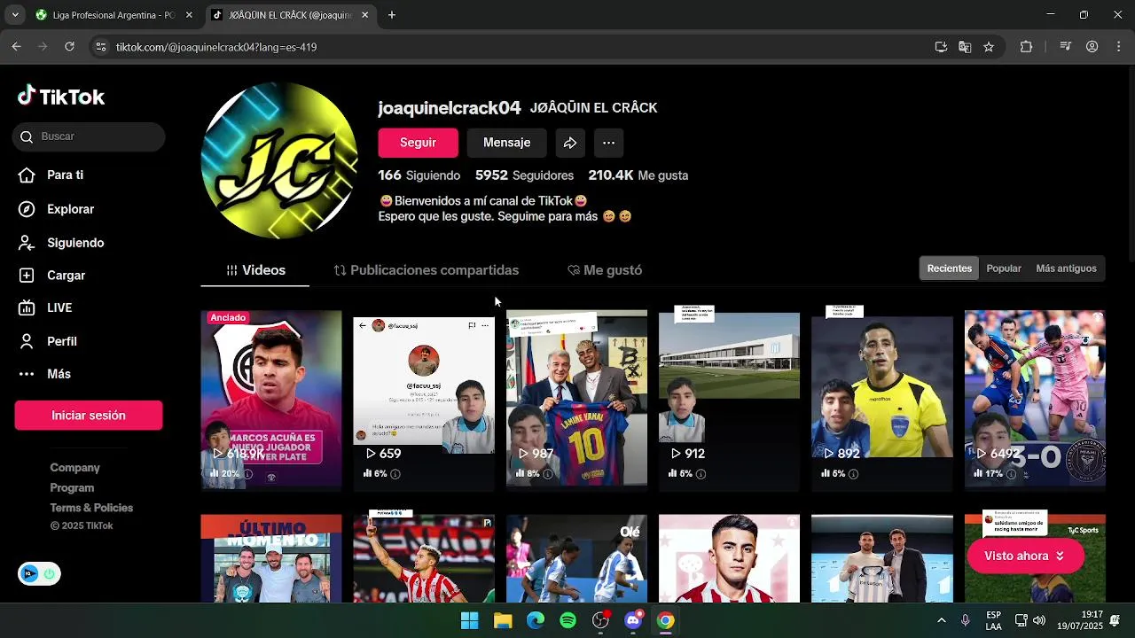Click the info icon under the 892 video

pos(853,474)
